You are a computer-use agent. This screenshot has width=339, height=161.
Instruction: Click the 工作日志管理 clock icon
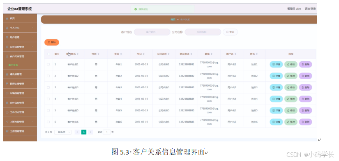tap(7, 112)
